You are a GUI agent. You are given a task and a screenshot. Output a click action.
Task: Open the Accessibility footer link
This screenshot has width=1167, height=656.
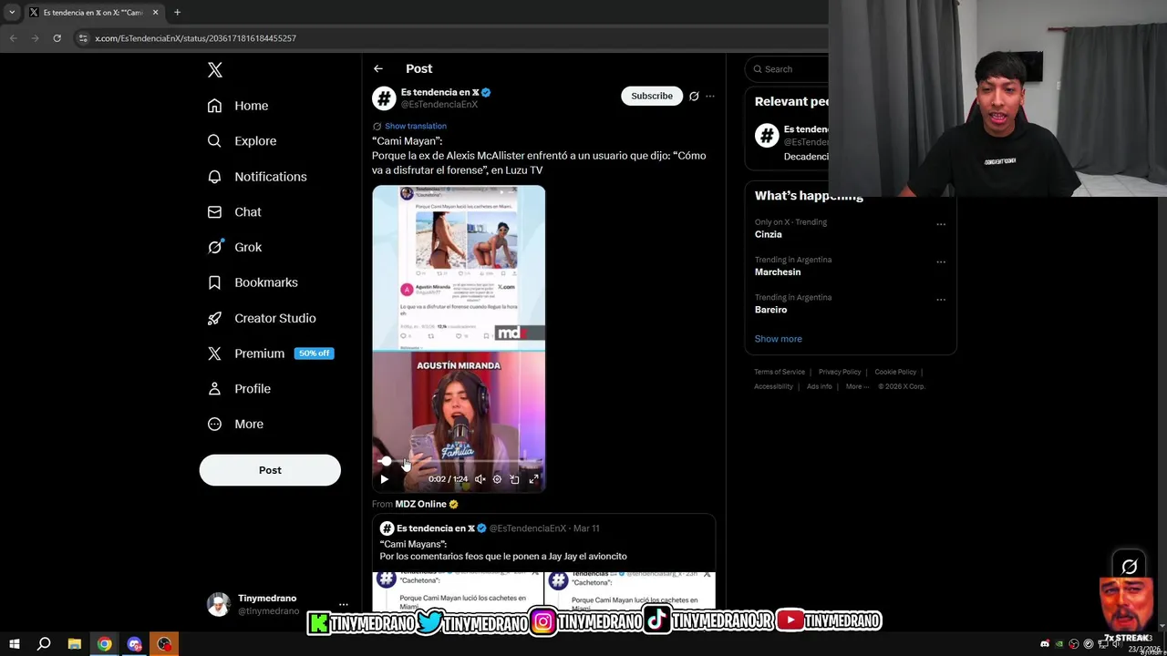tap(773, 386)
